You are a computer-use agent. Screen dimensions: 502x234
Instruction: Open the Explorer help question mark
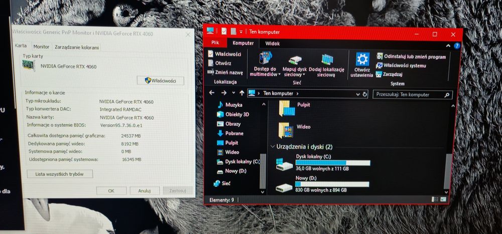click(456, 46)
